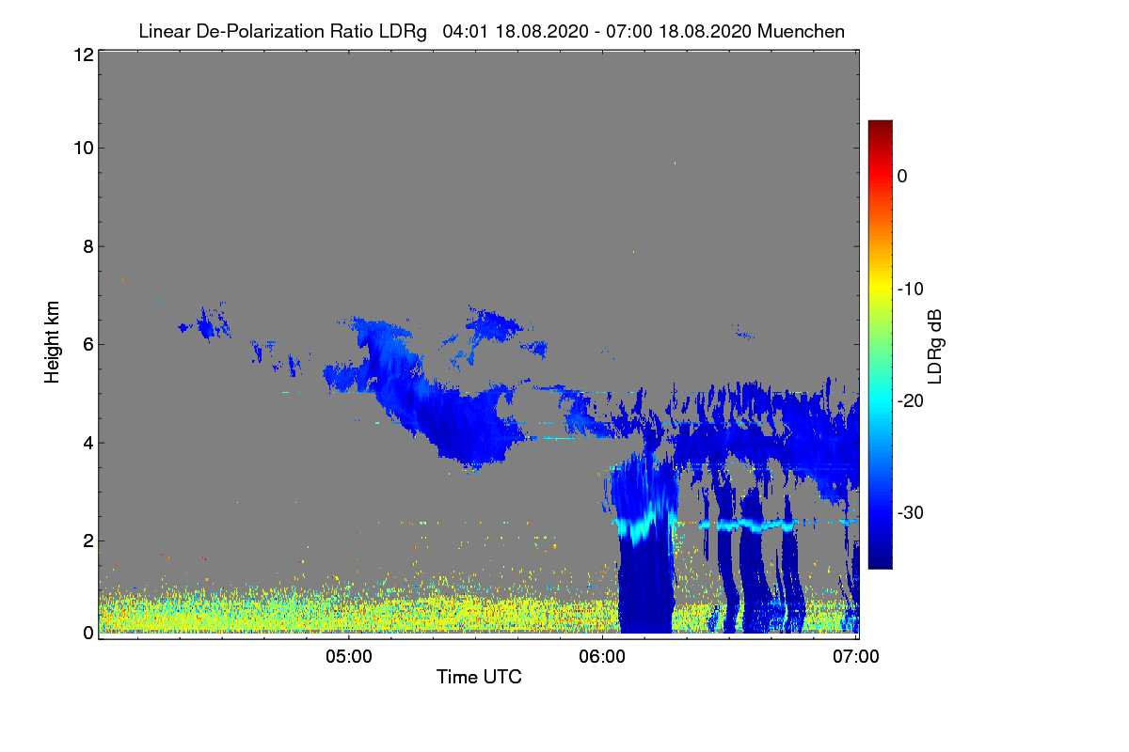Click the height tick label 12
Viewport: 1129px width, 752px height.
coord(82,55)
